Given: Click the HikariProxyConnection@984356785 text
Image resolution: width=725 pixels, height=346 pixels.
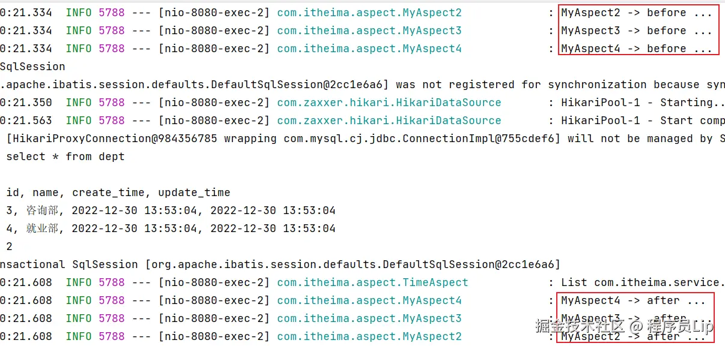Looking at the screenshot, I should (114, 139).
